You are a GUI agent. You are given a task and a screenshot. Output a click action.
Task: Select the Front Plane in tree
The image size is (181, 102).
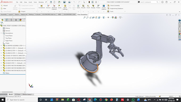[x=8, y=36]
